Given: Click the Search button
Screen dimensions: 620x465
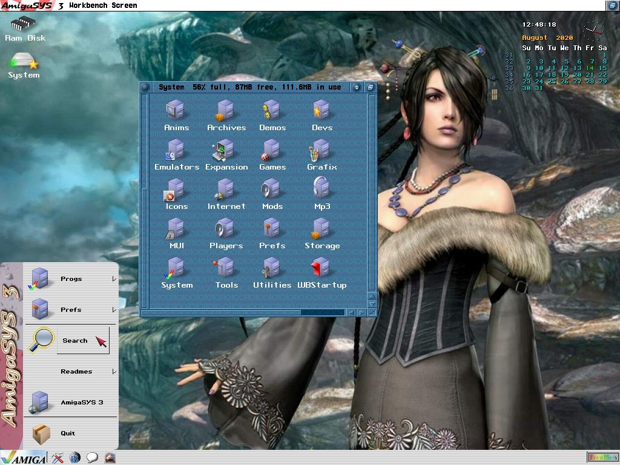Looking at the screenshot, I should (75, 341).
